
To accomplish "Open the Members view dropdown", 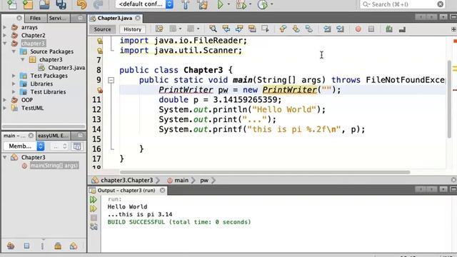I will [x=24, y=146].
